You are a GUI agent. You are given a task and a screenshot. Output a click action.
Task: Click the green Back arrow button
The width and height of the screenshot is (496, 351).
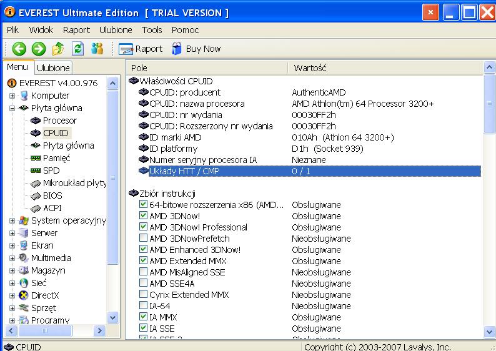click(x=19, y=49)
